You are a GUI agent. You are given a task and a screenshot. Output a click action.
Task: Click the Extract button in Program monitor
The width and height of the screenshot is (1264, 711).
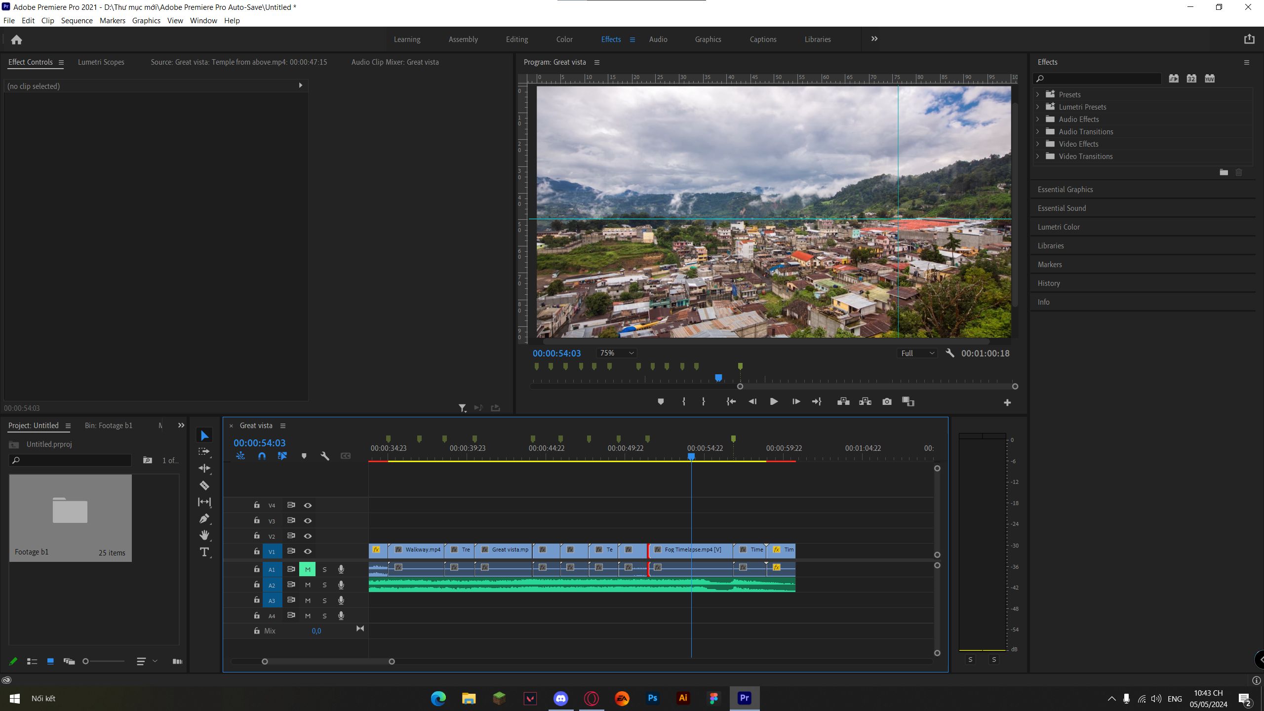(x=865, y=402)
